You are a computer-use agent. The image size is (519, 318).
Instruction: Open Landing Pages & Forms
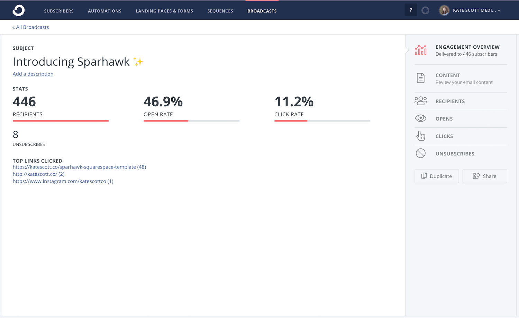pos(164,11)
